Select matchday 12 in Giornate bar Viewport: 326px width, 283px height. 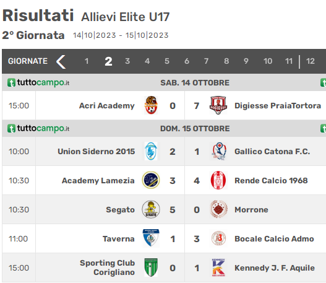pos(311,61)
